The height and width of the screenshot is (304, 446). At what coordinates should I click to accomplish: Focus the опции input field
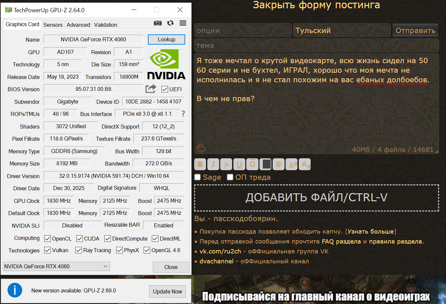[x=243, y=30]
